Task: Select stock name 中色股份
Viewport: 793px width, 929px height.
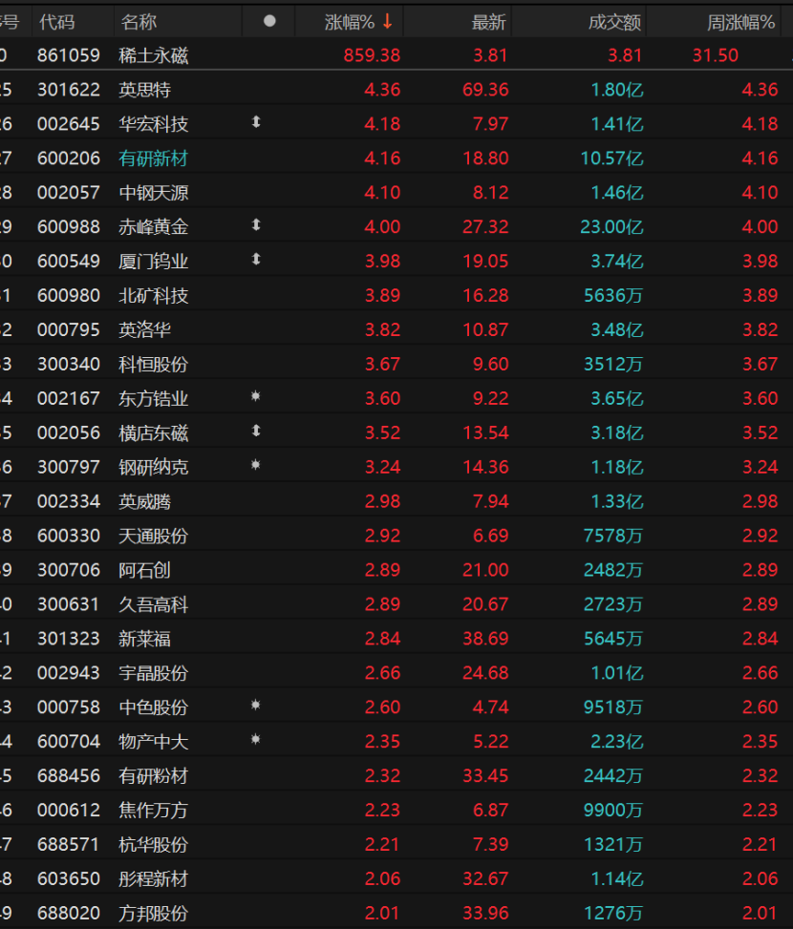Action: 154,707
